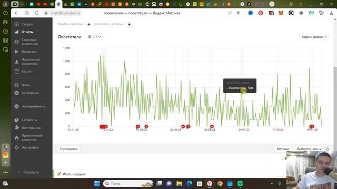The height and width of the screenshot is (189, 337).
Task: Open the MetaMask fox extension
Action: pyautogui.click(x=281, y=13)
